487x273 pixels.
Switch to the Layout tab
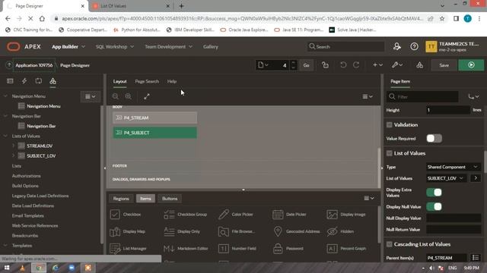pos(119,81)
